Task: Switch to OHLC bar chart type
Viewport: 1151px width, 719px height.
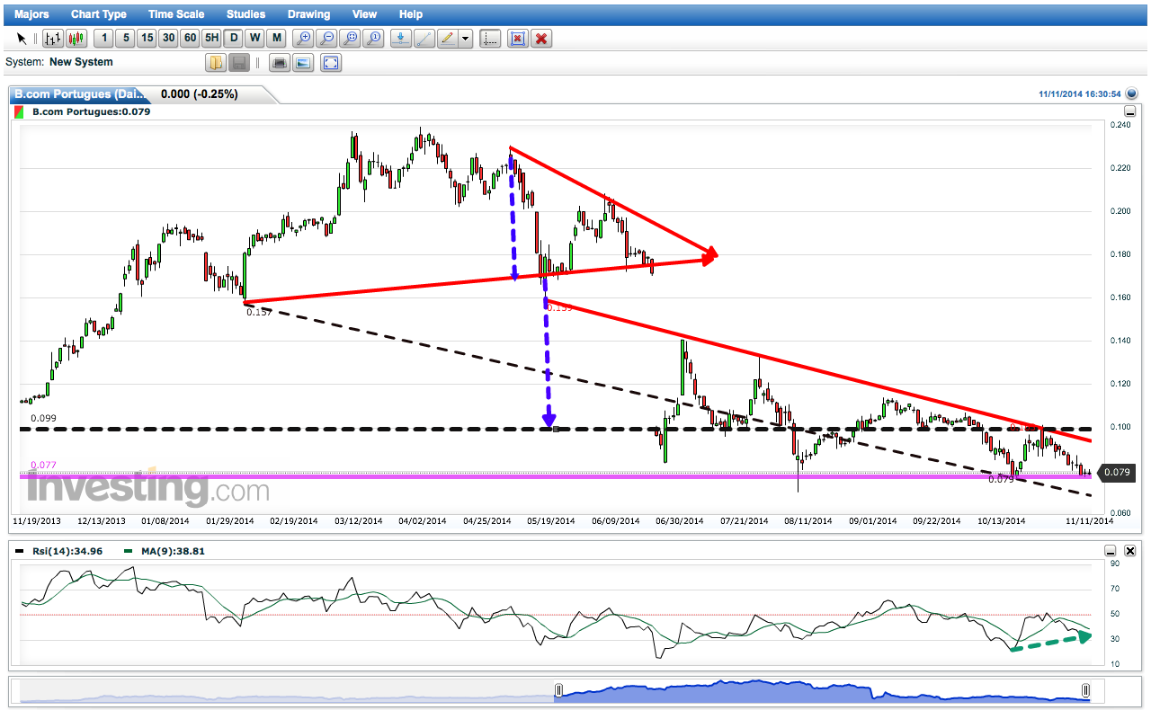Action: point(53,39)
